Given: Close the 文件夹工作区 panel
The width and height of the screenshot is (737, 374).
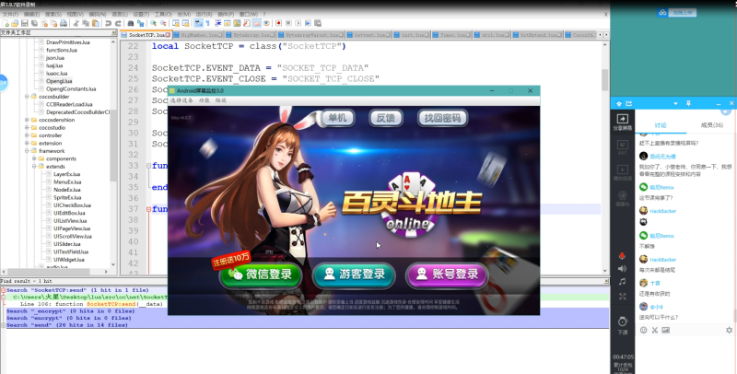Looking at the screenshot, I should (x=113, y=32).
